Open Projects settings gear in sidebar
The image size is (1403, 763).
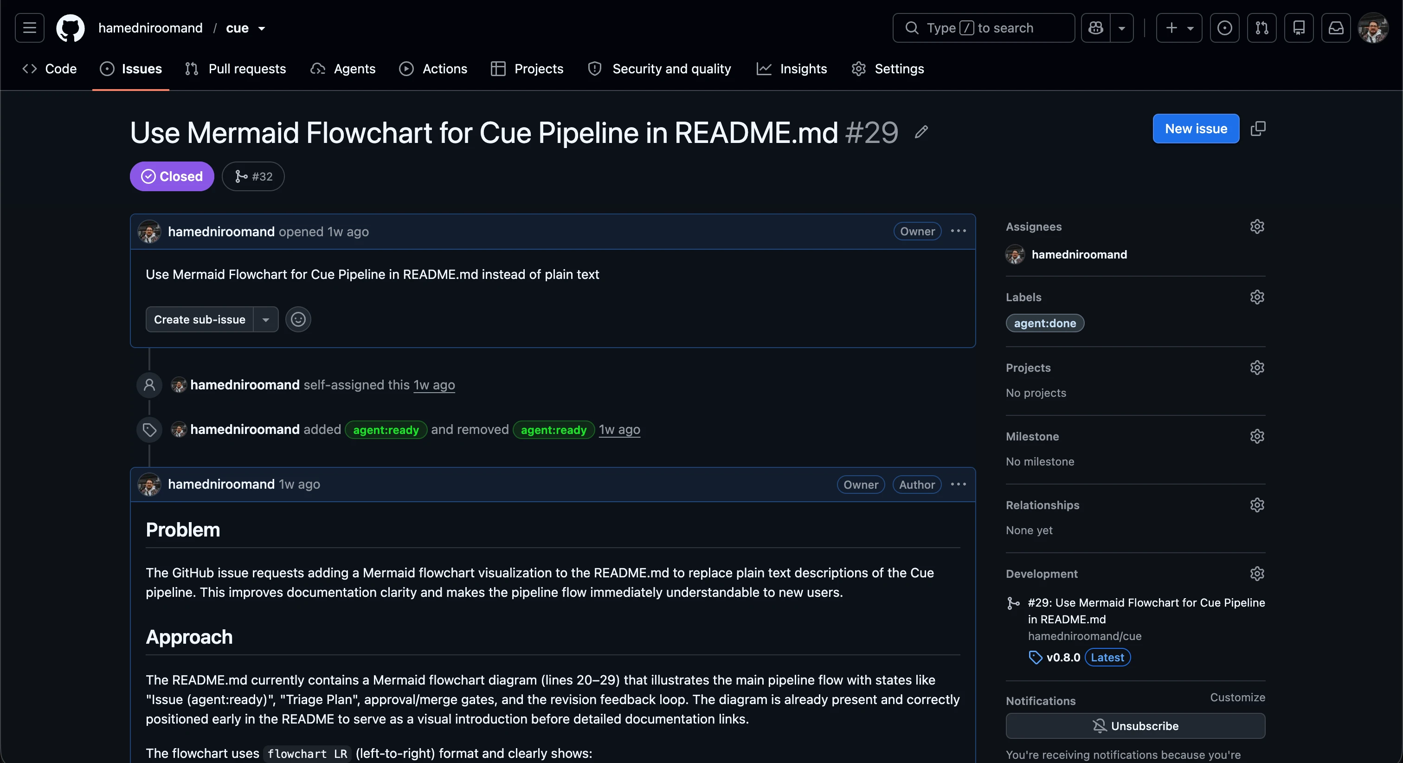click(x=1256, y=367)
